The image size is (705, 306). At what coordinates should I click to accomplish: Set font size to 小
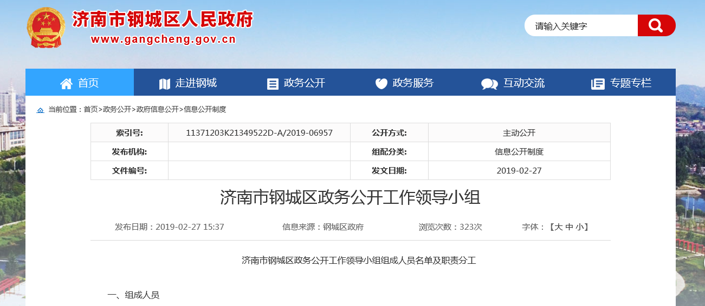pyautogui.click(x=579, y=227)
